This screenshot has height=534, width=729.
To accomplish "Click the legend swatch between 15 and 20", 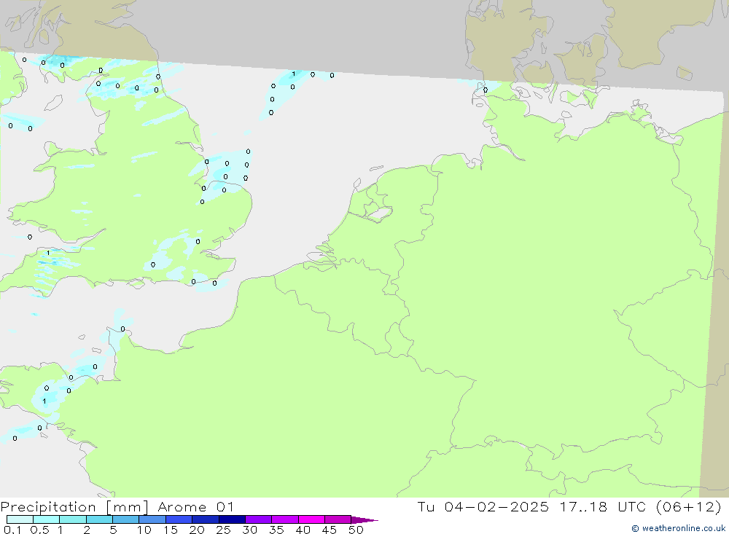I will pyautogui.click(x=179, y=519).
